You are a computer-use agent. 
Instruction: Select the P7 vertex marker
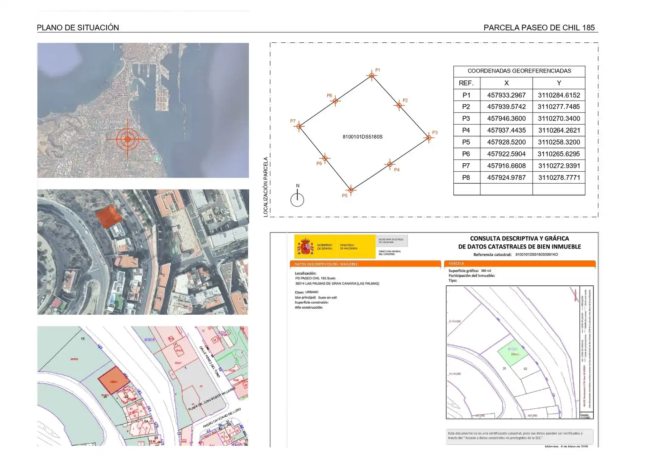coord(299,126)
